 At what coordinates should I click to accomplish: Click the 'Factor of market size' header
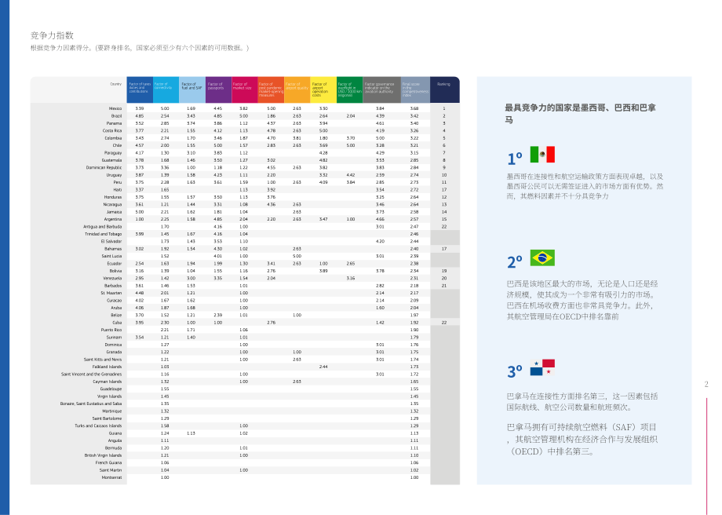point(245,89)
